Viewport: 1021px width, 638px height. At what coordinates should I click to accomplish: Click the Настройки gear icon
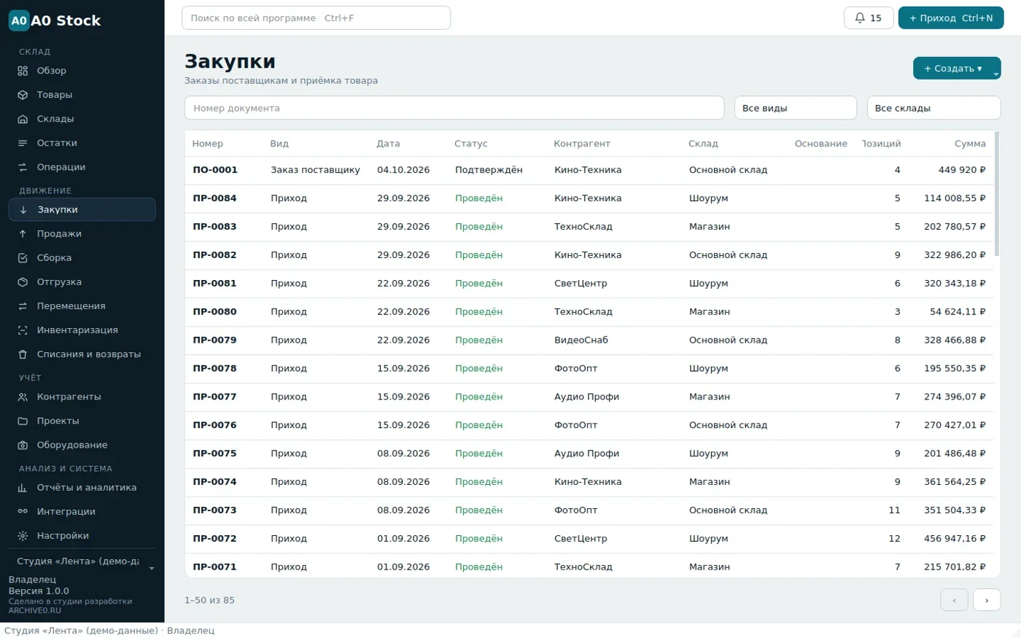coord(23,536)
